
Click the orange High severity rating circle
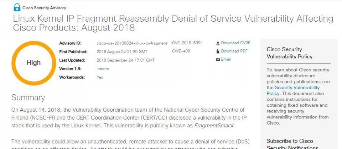point(33,63)
